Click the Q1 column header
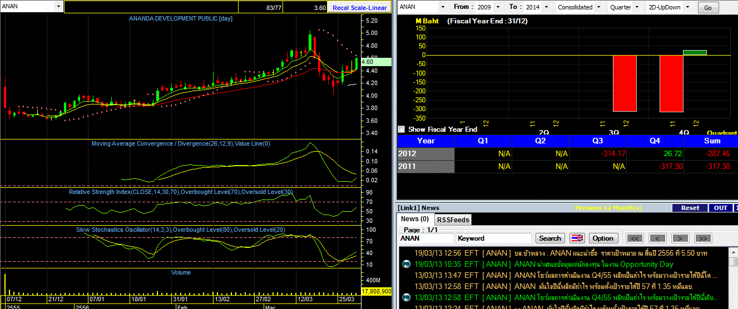This screenshot has height=309, width=738. (x=483, y=141)
